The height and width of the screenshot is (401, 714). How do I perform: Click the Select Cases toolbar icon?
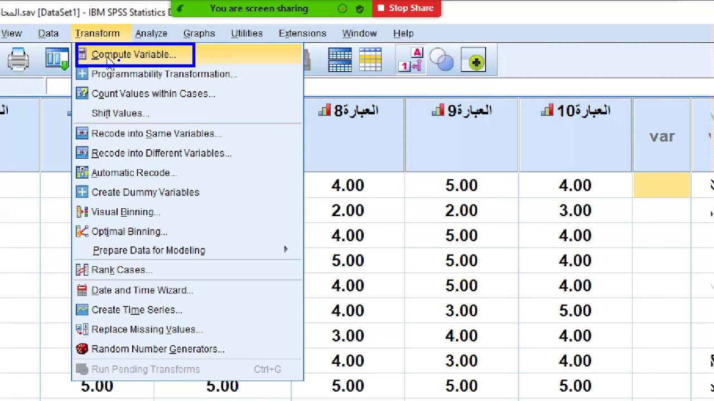[x=370, y=60]
